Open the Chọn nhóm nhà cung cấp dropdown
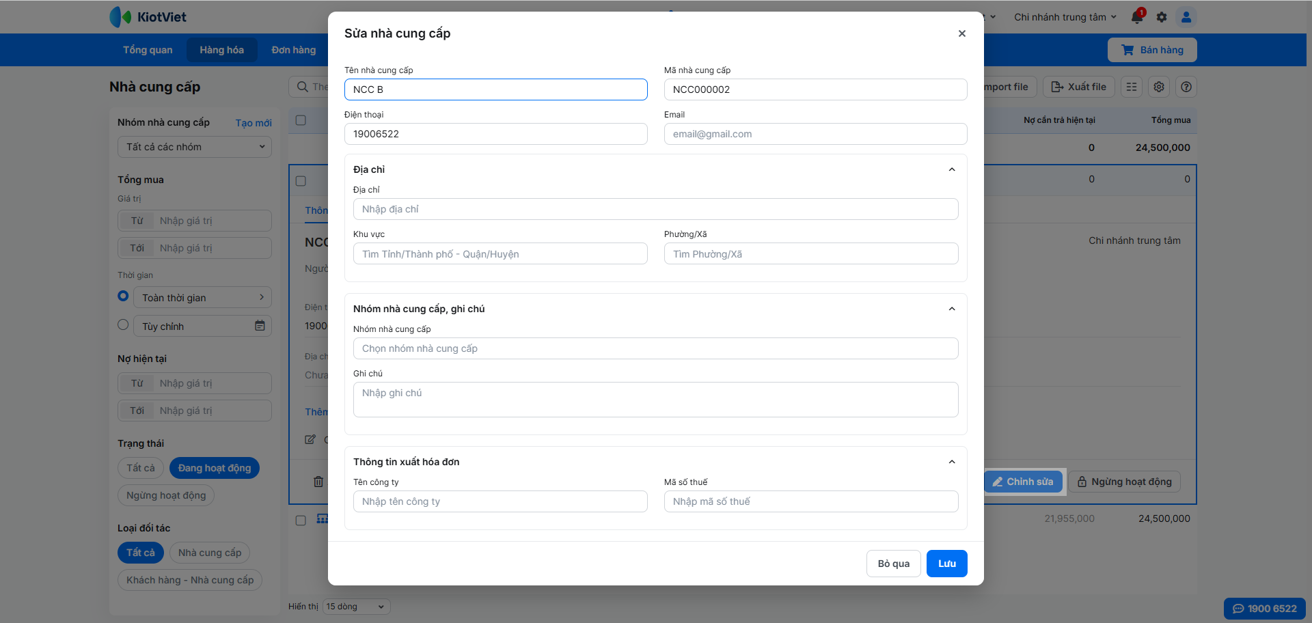The image size is (1312, 623). pyautogui.click(x=655, y=348)
